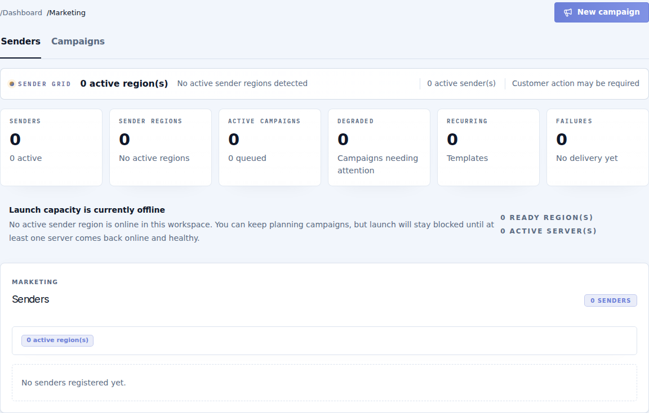Click the "Templates" text in Recurring card

point(467,158)
